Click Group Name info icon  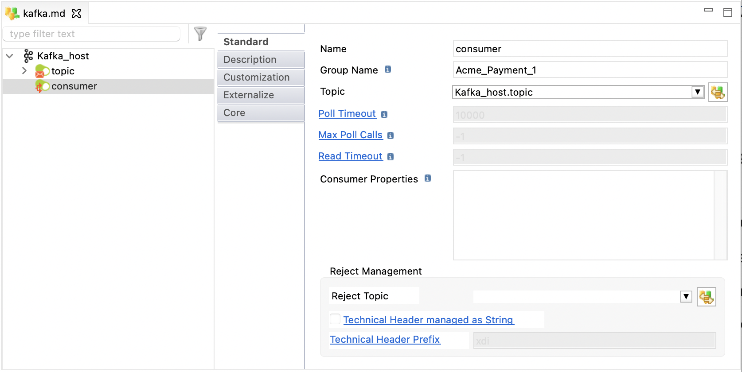[x=388, y=69]
